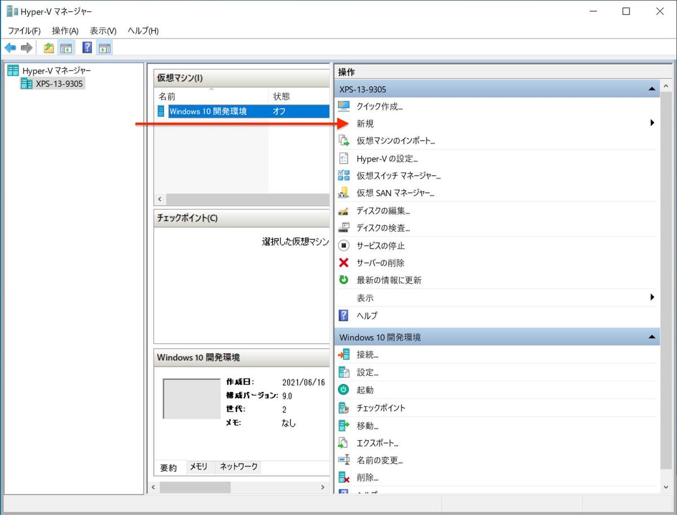Click サービスの停止 action link
The image size is (677, 515).
click(x=381, y=246)
